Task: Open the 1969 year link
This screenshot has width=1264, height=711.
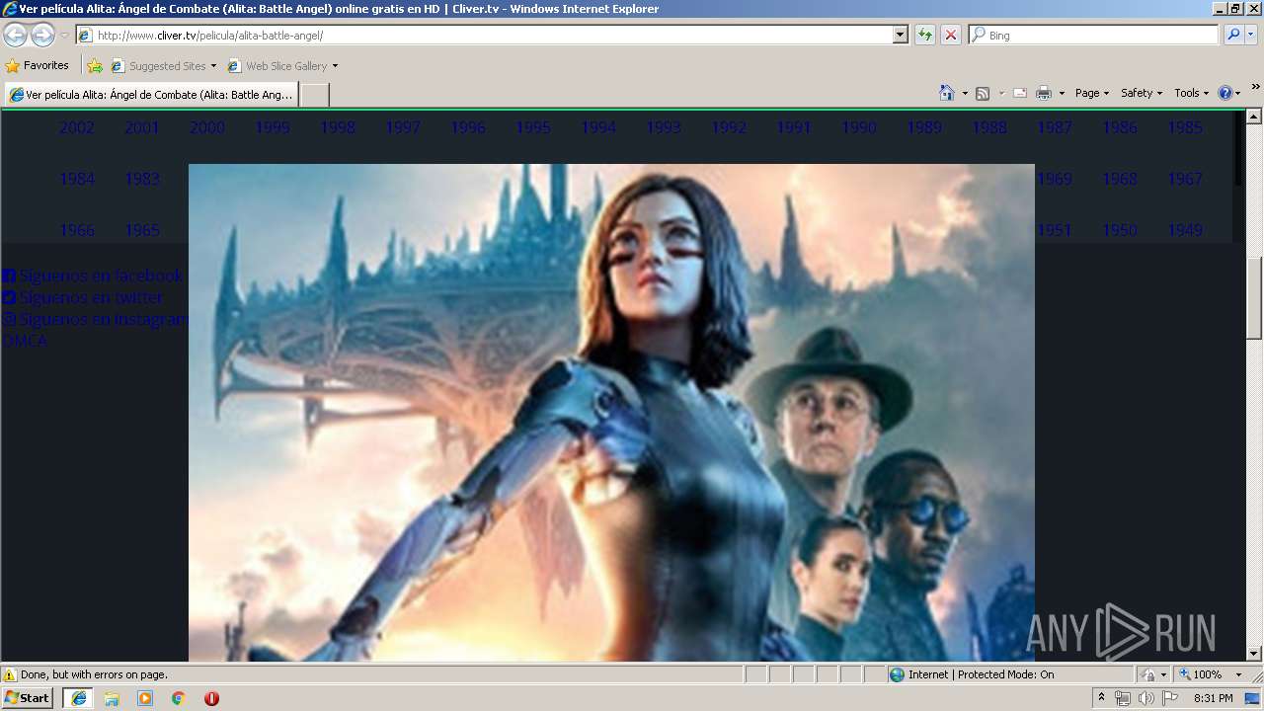Action: pyautogui.click(x=1055, y=179)
